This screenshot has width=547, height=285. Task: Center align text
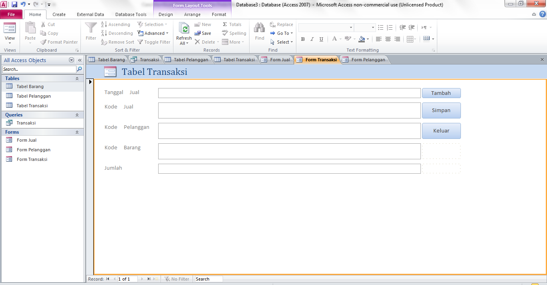(x=388, y=39)
